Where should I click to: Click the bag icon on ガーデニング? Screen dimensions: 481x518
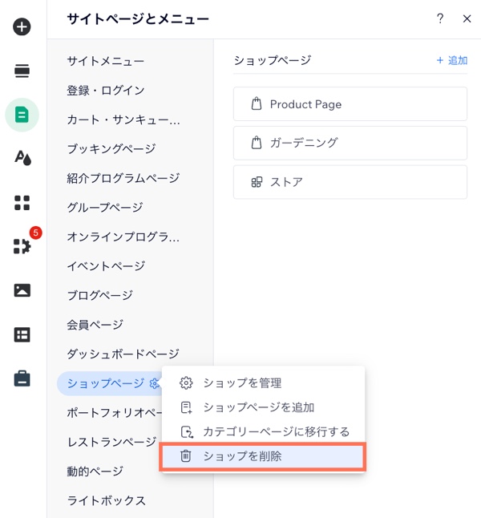(x=257, y=143)
